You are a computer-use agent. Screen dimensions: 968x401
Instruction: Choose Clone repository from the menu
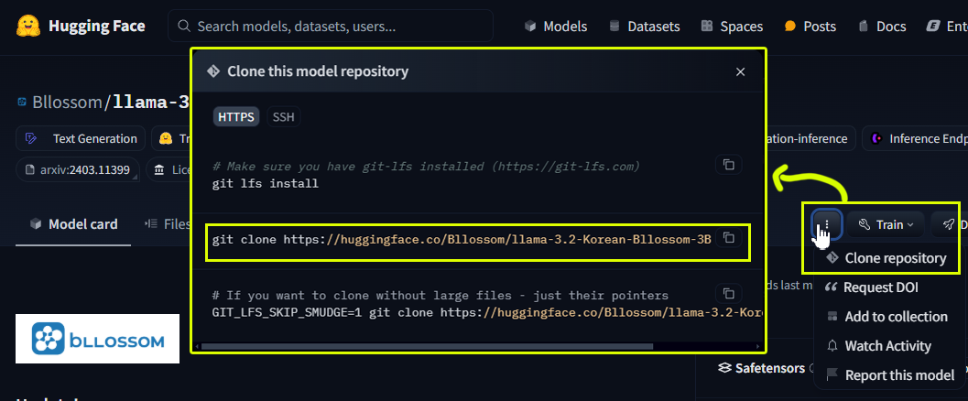[886, 258]
